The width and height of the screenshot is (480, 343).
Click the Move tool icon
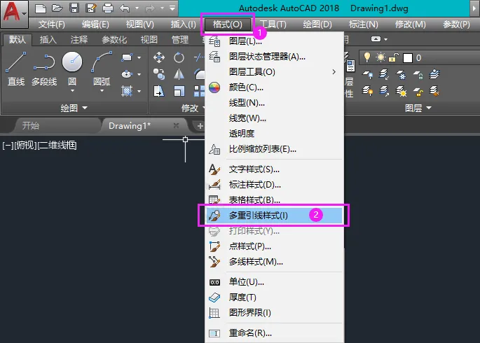pos(159,57)
